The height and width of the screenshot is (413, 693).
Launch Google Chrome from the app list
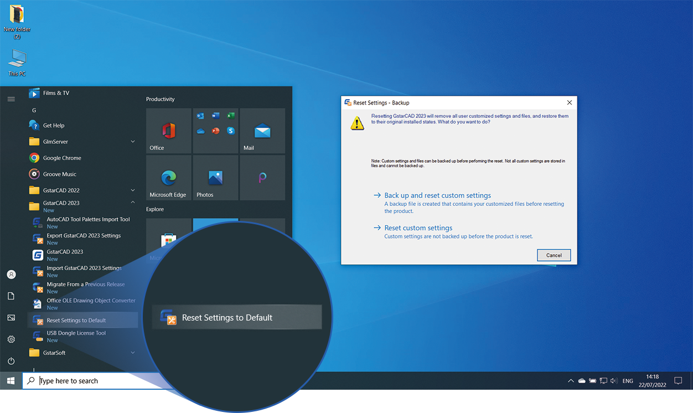click(83, 158)
